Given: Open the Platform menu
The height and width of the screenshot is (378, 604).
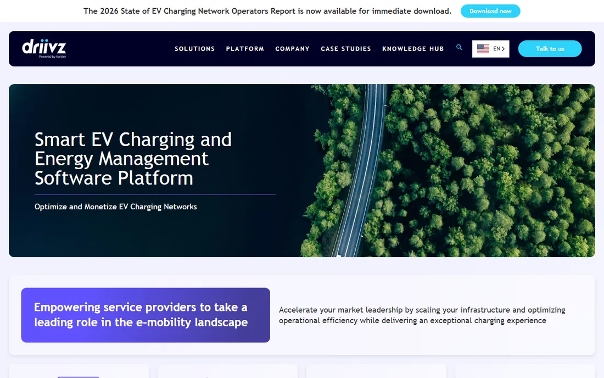Looking at the screenshot, I should coord(245,49).
